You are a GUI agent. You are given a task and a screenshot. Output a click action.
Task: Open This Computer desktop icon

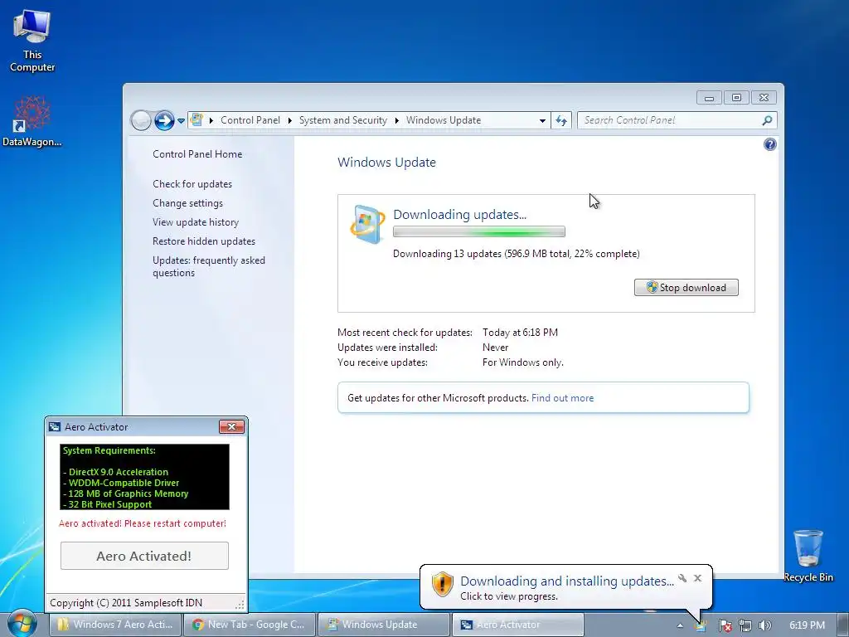tap(32, 41)
